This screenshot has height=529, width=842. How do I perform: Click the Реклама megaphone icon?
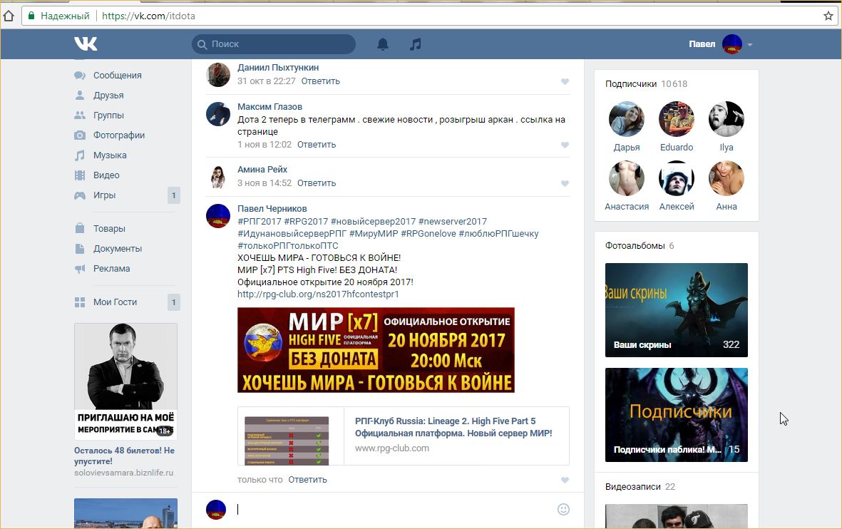[80, 269]
